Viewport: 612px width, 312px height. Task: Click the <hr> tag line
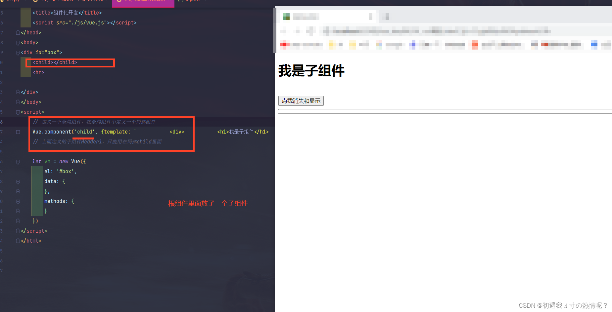38,72
